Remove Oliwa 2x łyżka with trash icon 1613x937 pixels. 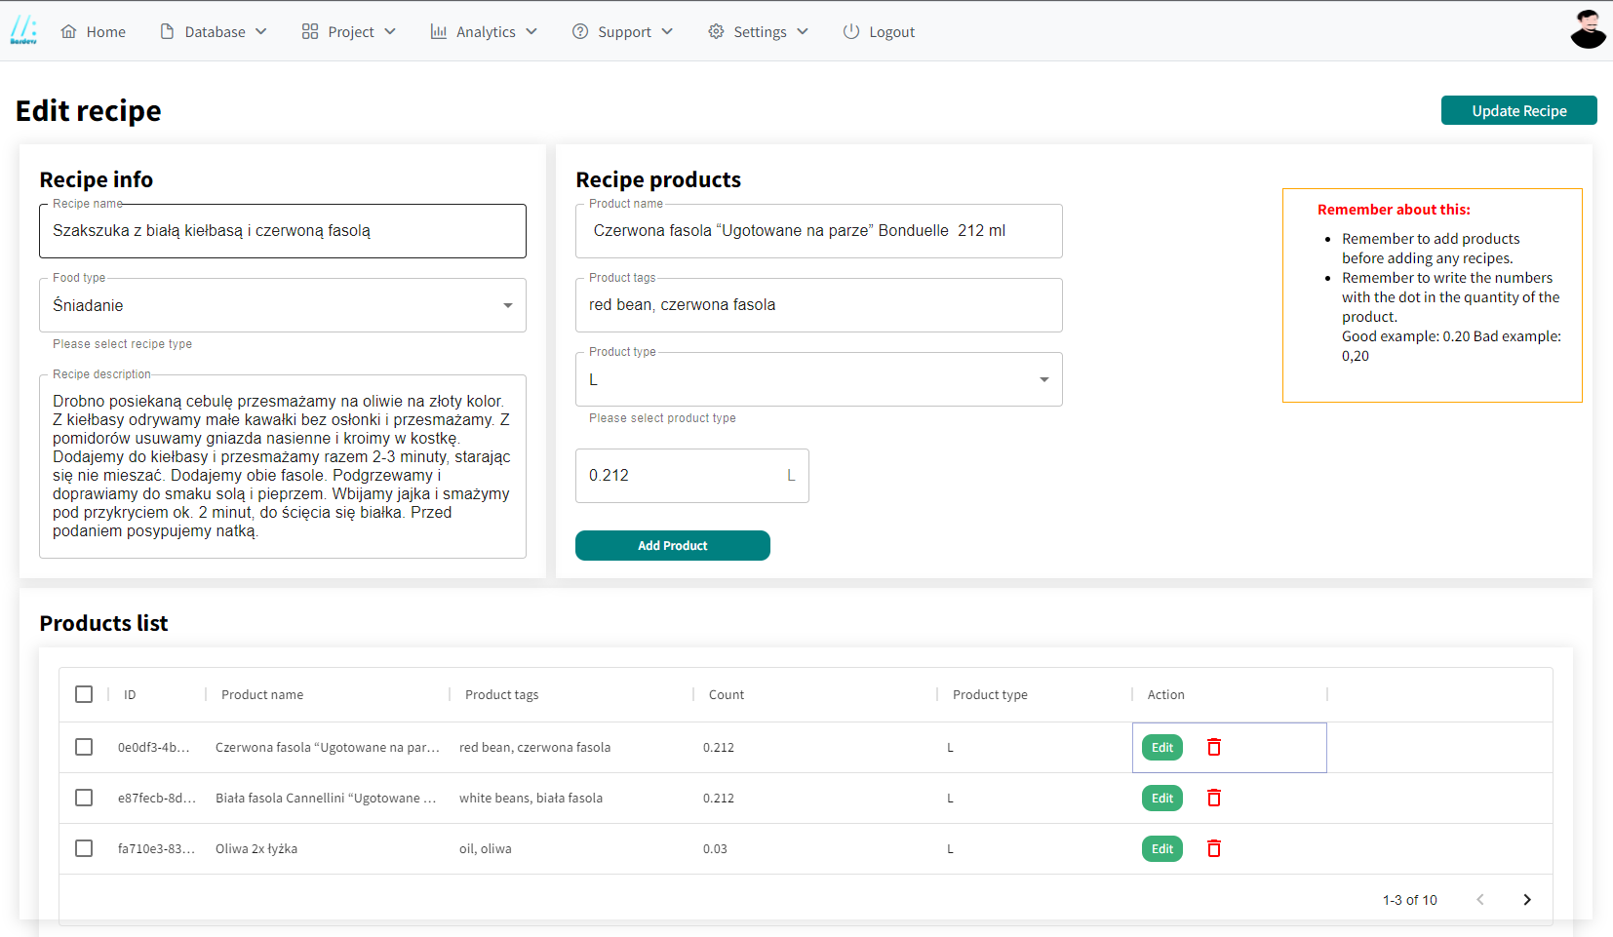[x=1214, y=848]
